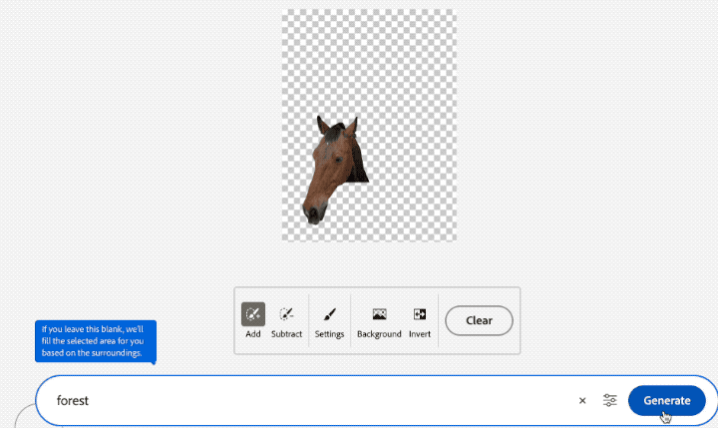This screenshot has height=428, width=718.
Task: Click the blue Generate button
Action: click(x=666, y=400)
